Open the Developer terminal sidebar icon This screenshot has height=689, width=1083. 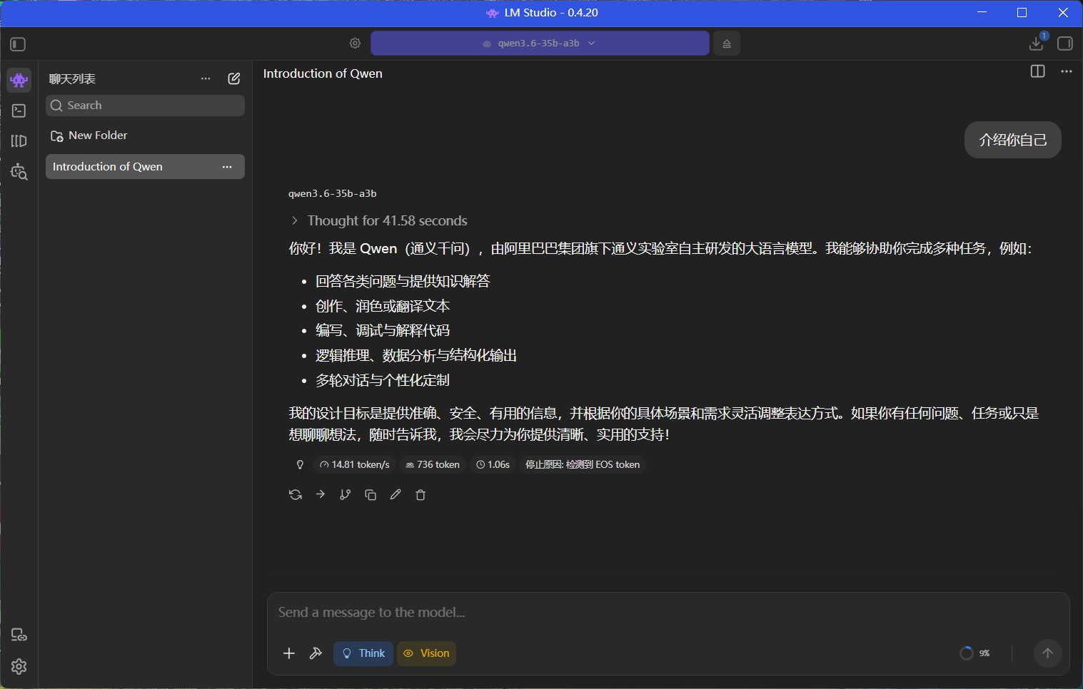tap(19, 111)
